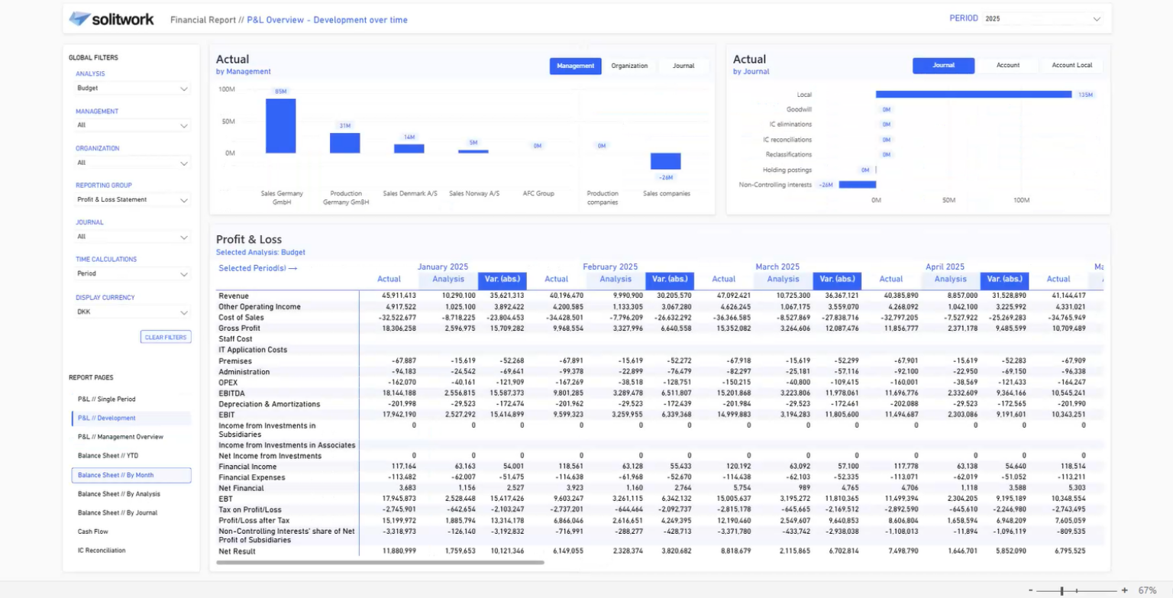The height and width of the screenshot is (598, 1173).
Task: Select the Local journal bar
Action: 974,95
